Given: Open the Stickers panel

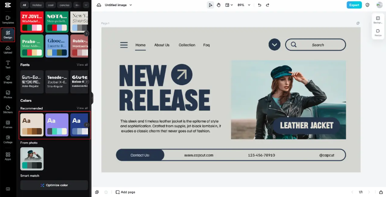Looking at the screenshot, I should coord(8,110).
